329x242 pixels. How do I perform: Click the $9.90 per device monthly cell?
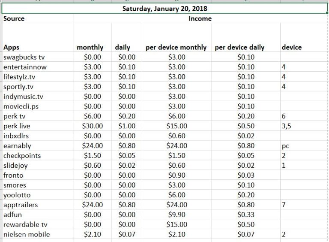[x=177, y=215]
